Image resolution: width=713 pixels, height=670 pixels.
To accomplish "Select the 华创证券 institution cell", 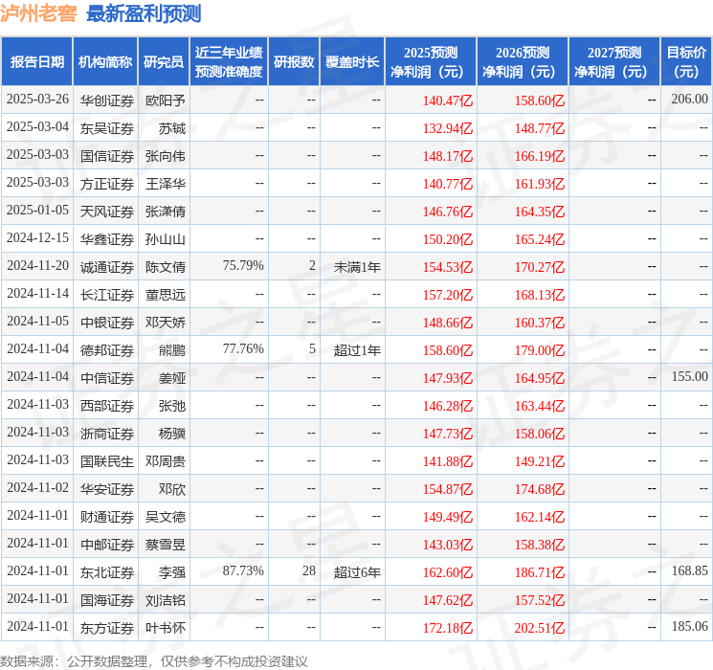I will pyautogui.click(x=107, y=100).
